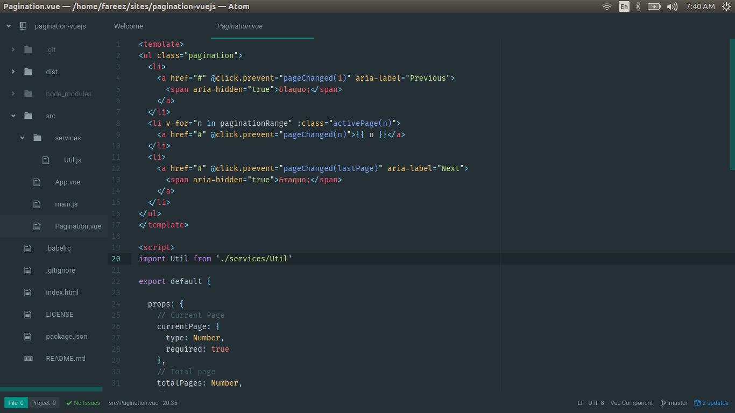This screenshot has height=413, width=735.
Task: Switch to the Welcome tab
Action: coord(129,26)
